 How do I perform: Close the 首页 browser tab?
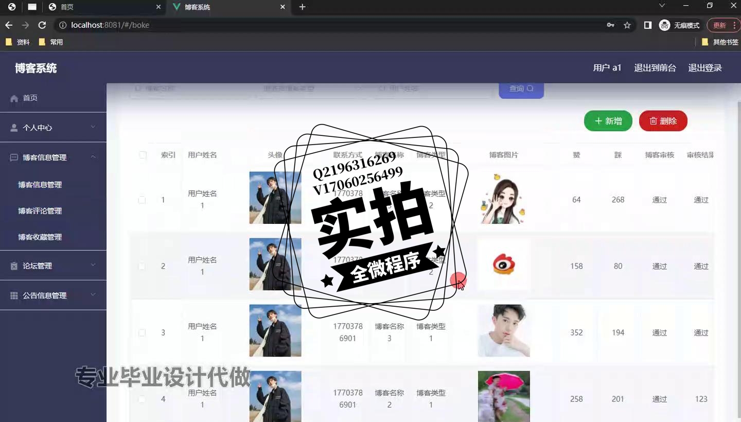click(x=158, y=7)
